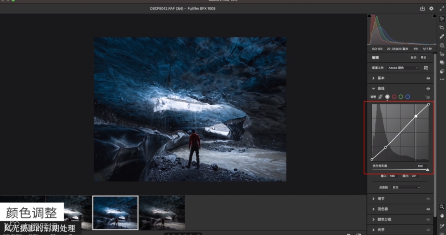
Task: Click the f/11 aperture text
Action: 416,49
